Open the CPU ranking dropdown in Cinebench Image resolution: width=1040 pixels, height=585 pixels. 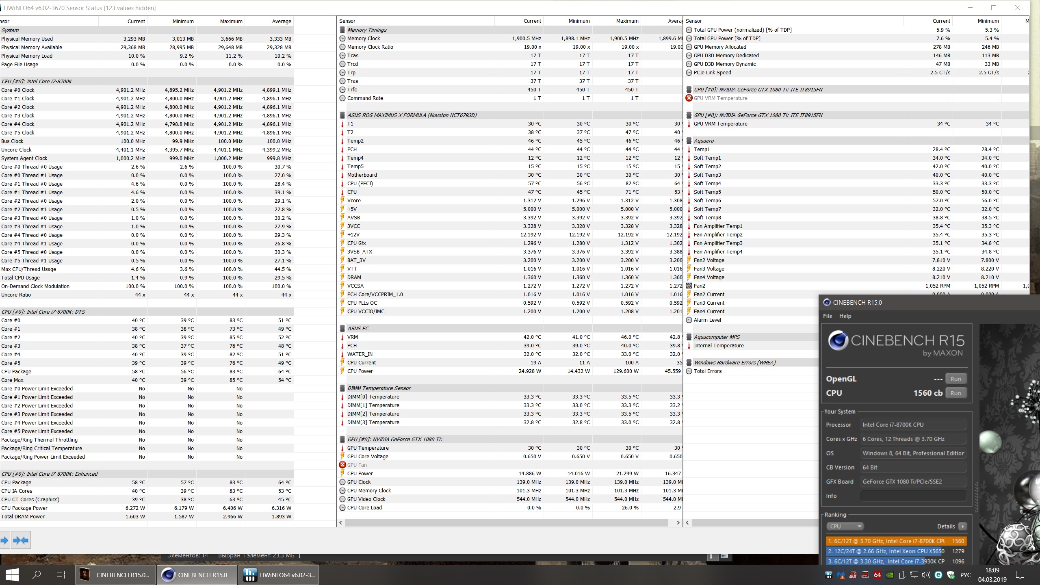(x=845, y=526)
